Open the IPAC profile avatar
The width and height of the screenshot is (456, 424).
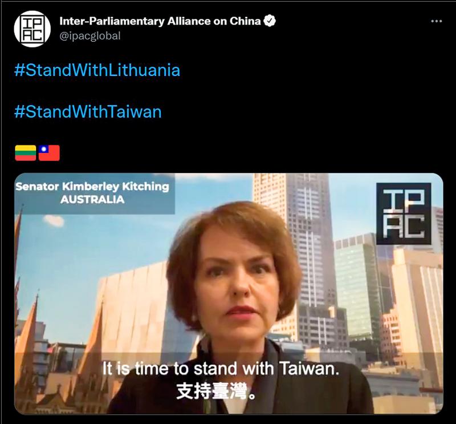pyautogui.click(x=32, y=29)
